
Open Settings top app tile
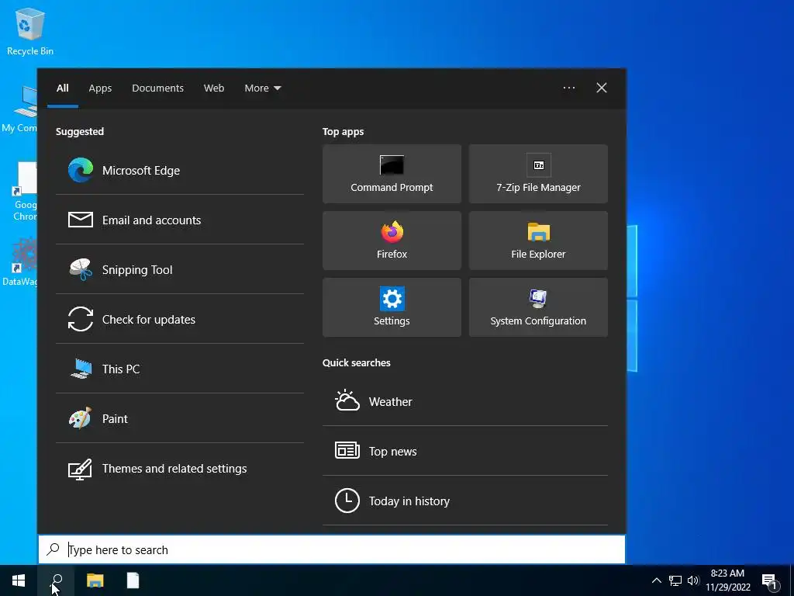(392, 307)
